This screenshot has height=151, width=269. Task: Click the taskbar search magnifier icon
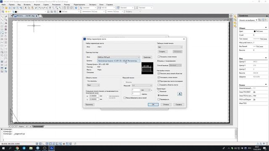coord(10,148)
